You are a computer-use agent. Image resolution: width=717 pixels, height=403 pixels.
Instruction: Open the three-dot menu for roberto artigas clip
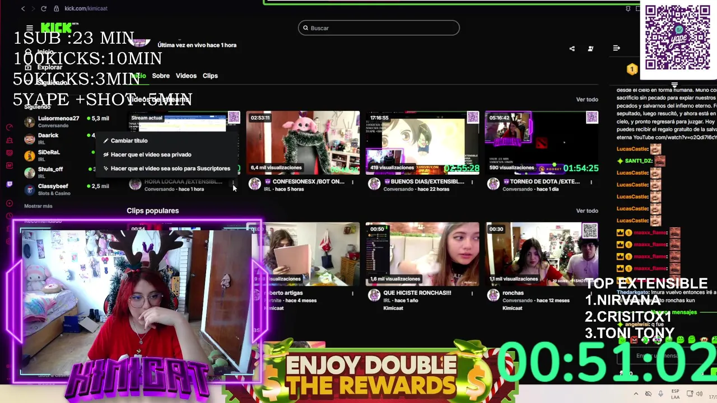pos(352,293)
